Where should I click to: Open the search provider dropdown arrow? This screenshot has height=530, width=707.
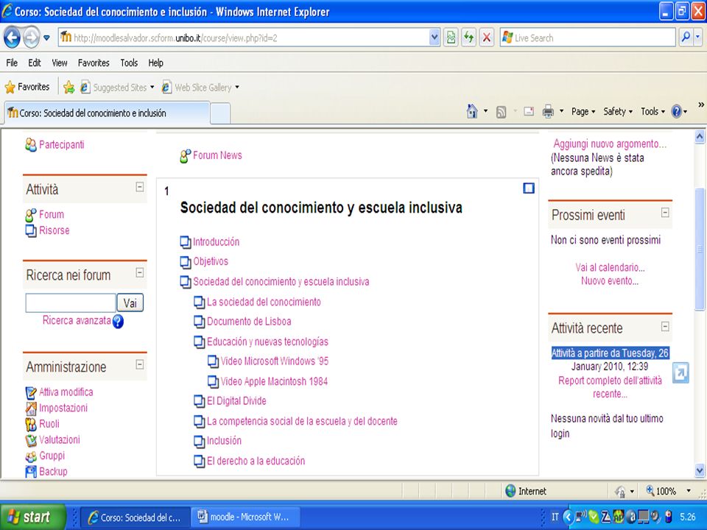[697, 38]
